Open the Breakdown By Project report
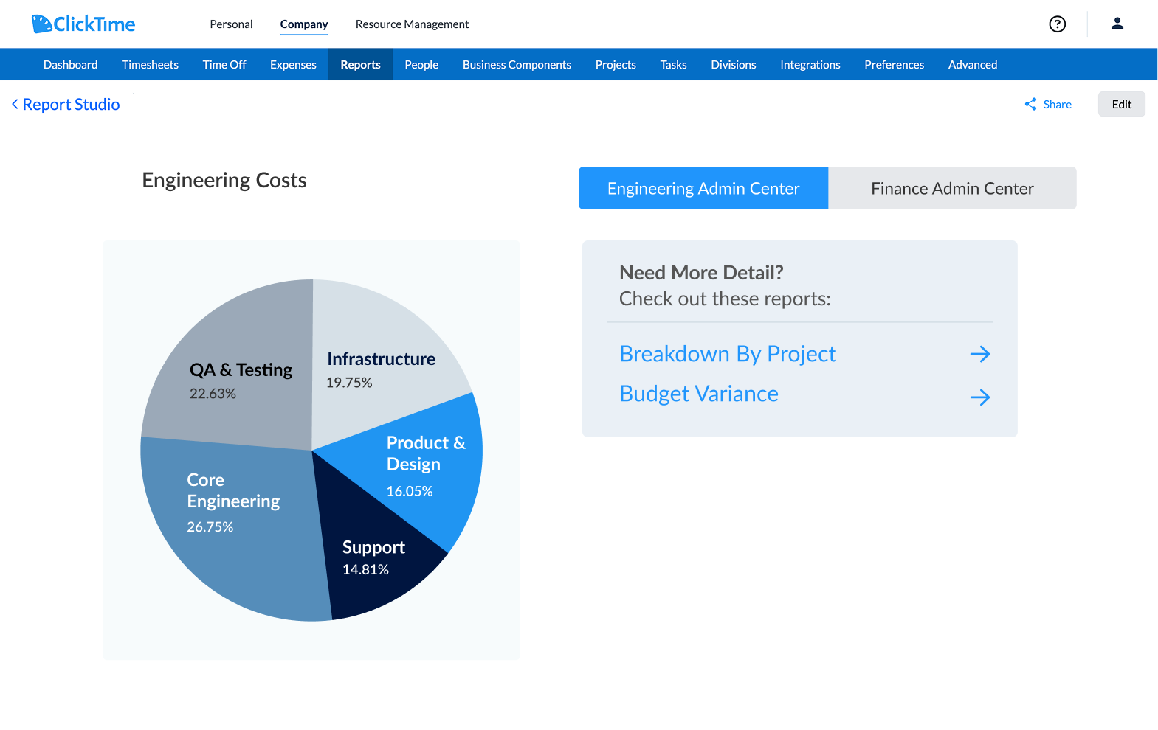 (x=728, y=354)
